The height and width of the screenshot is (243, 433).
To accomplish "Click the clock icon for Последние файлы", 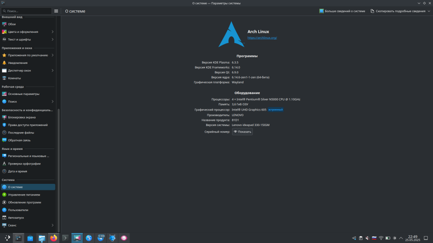I will click(4, 133).
